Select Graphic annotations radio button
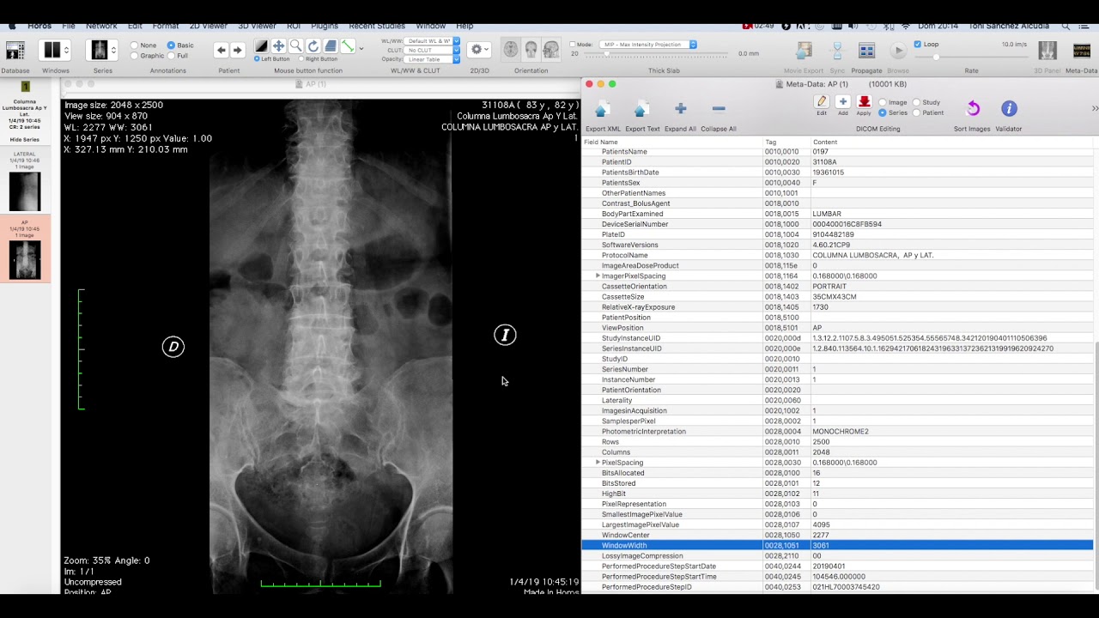Screen dimensions: 1099x618 click(135, 56)
